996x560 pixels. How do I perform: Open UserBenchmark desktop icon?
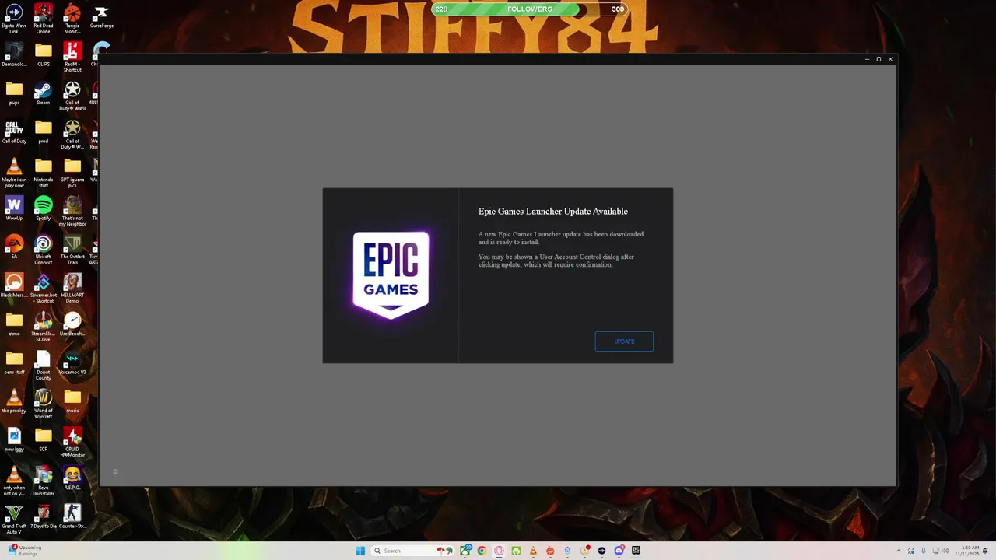(72, 324)
